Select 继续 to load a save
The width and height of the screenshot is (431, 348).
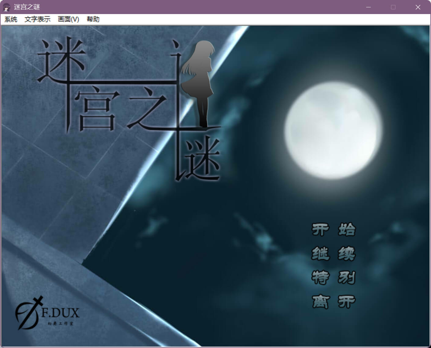tap(334, 254)
